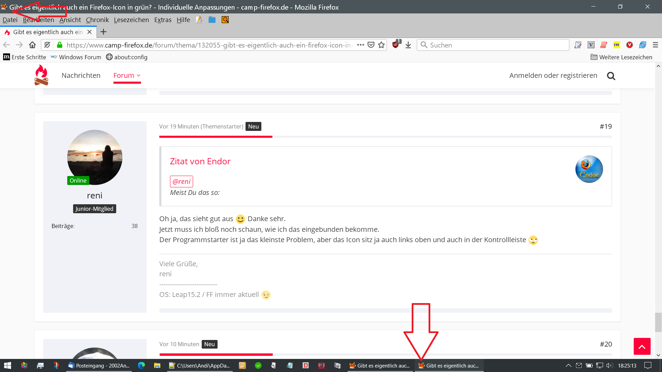Open the Firefox hamburger menu
The height and width of the screenshot is (372, 662).
(655, 45)
